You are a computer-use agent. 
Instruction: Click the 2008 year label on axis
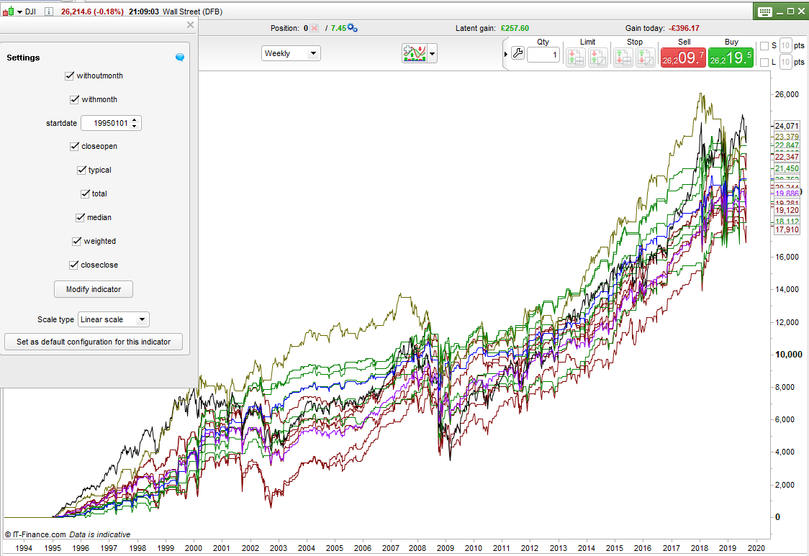coord(417,548)
